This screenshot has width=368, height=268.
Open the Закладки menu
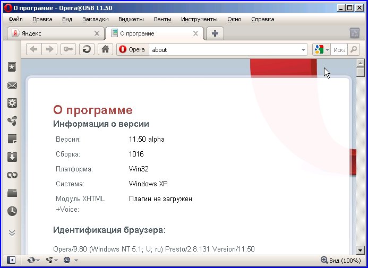pyautogui.click(x=96, y=19)
